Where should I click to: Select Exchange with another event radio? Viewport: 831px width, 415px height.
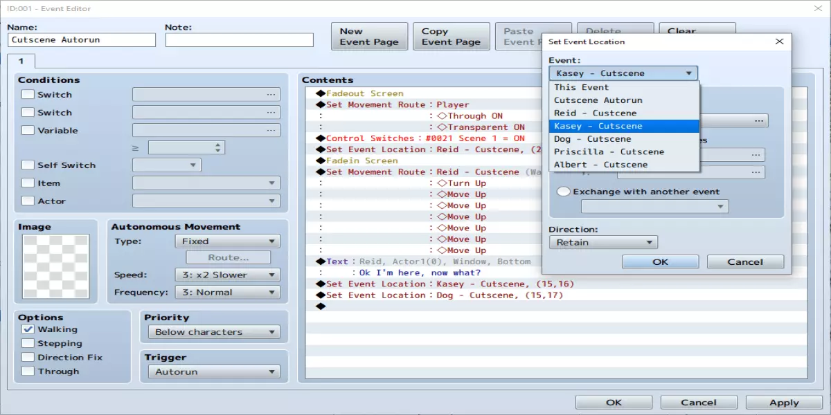pos(564,192)
